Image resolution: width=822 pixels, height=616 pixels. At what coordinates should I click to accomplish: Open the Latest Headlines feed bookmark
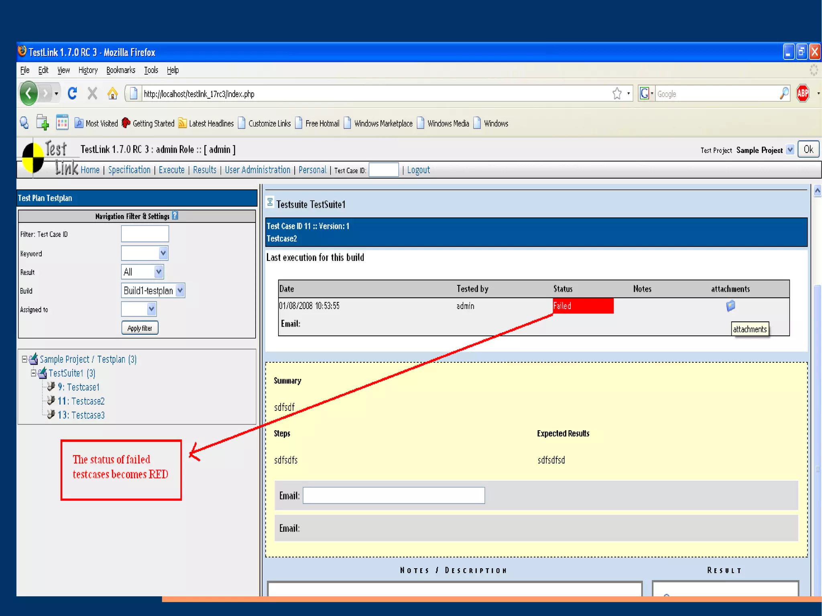point(206,123)
